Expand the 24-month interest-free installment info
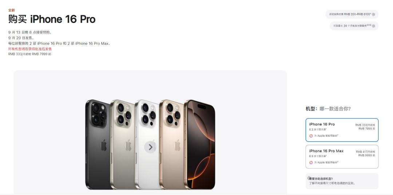 (354, 26)
